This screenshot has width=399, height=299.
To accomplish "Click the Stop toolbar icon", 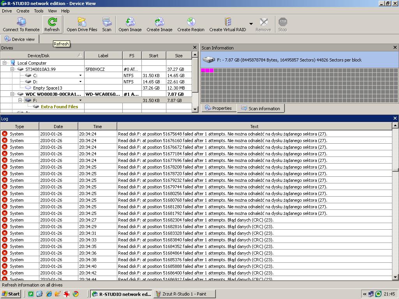I will point(282,25).
